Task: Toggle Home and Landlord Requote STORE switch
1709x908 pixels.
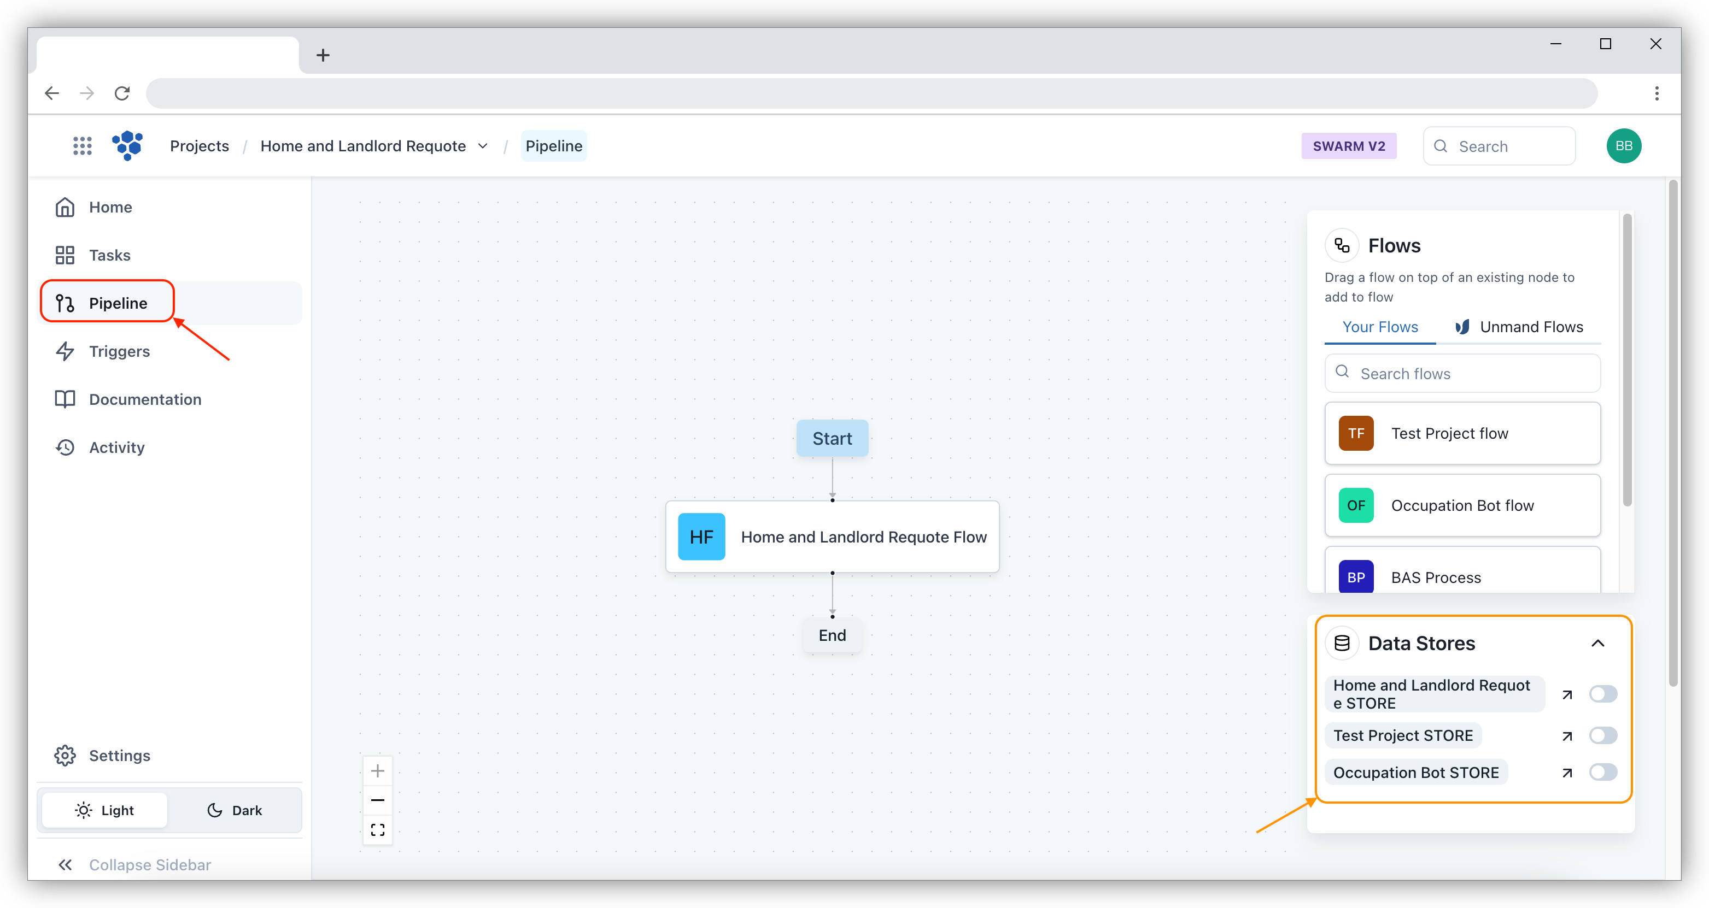Action: pos(1603,693)
